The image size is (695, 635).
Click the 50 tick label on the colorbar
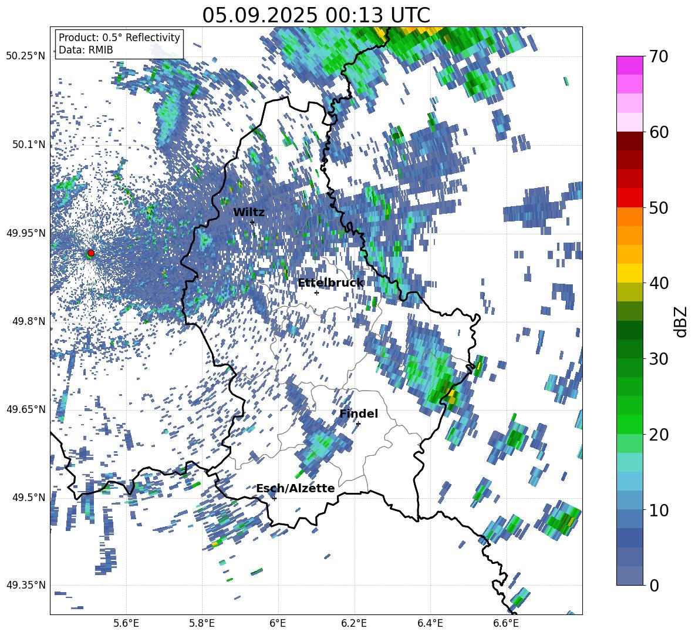(x=659, y=208)
